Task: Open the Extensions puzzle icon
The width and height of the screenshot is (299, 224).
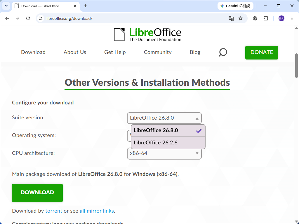Action: pos(266,18)
